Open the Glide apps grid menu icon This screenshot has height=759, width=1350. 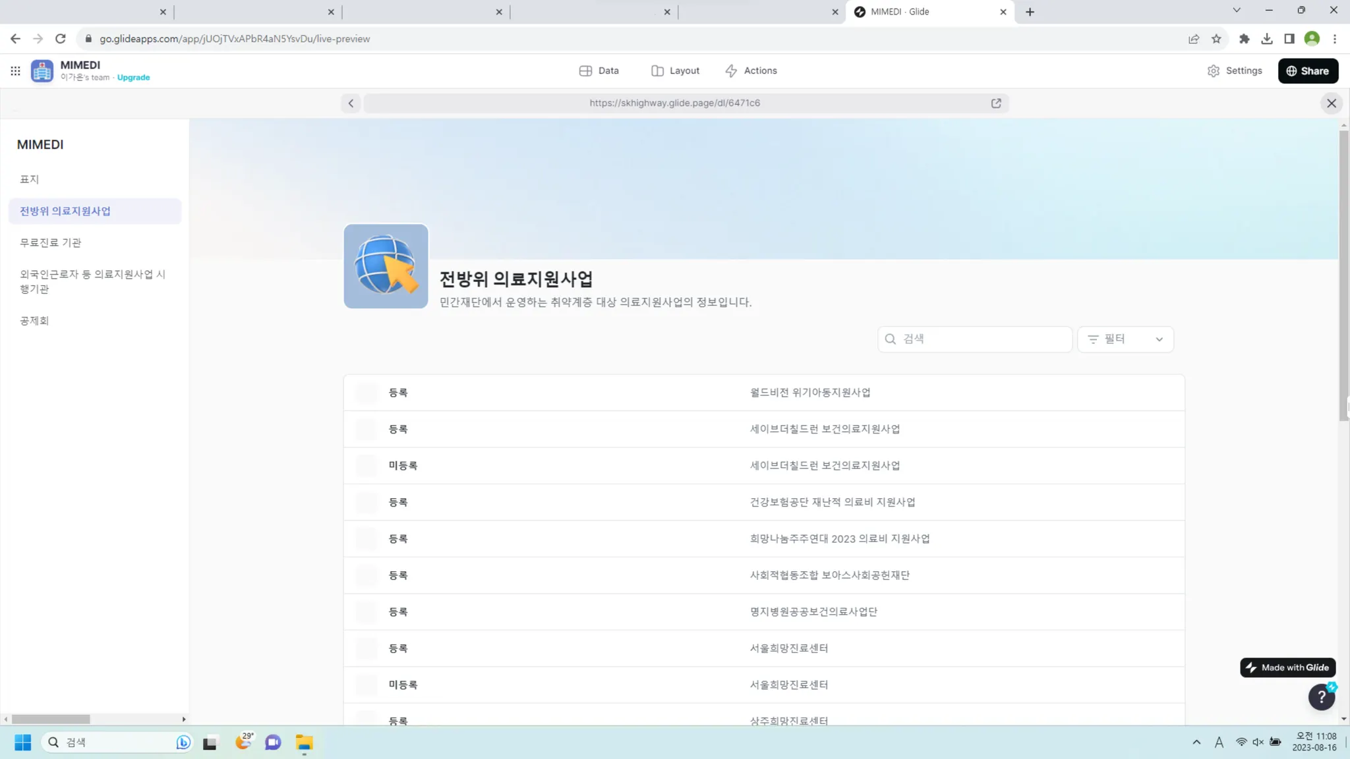point(15,70)
